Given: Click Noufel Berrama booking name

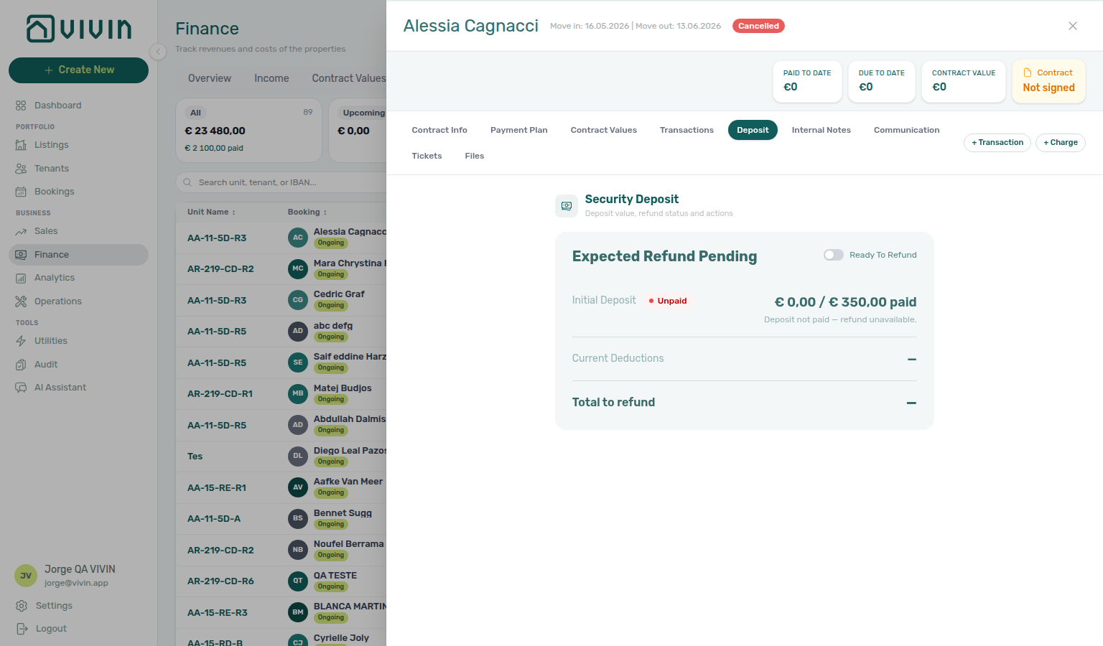Looking at the screenshot, I should 349,544.
